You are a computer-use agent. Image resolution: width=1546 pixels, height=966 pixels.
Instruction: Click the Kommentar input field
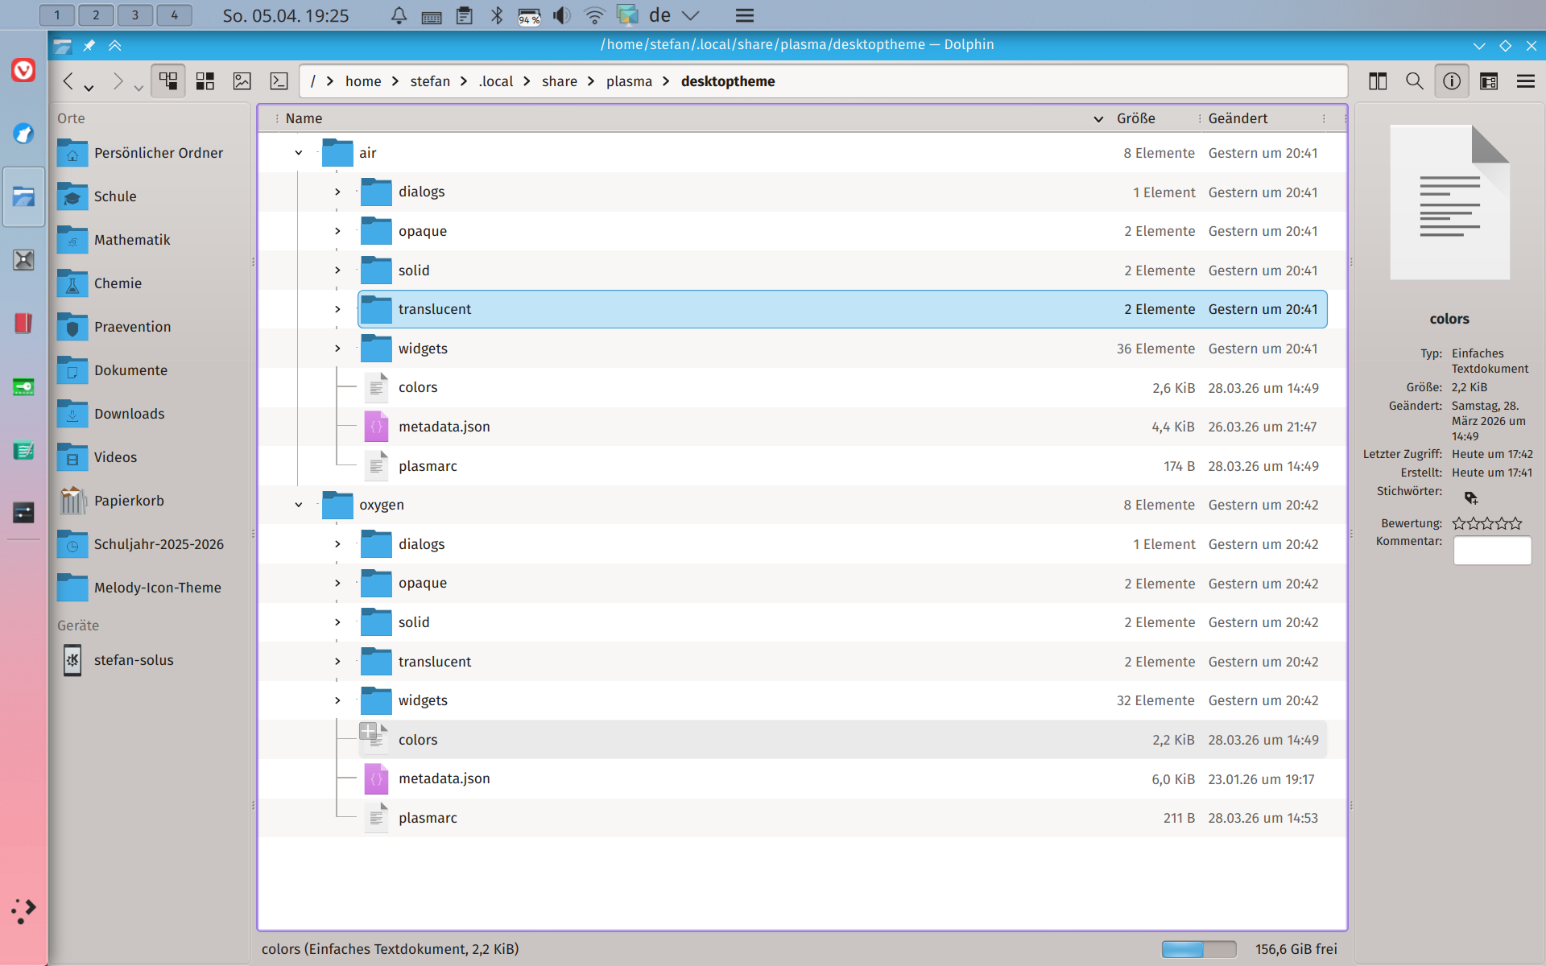[x=1491, y=551]
